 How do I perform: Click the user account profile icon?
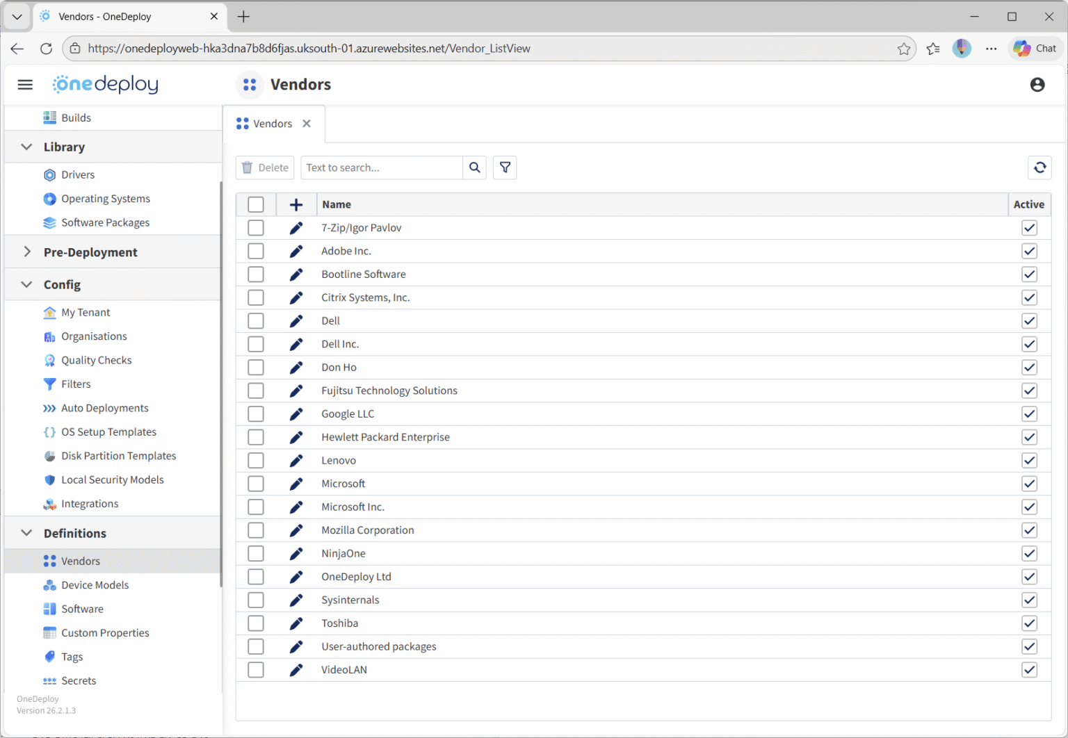pyautogui.click(x=1037, y=85)
